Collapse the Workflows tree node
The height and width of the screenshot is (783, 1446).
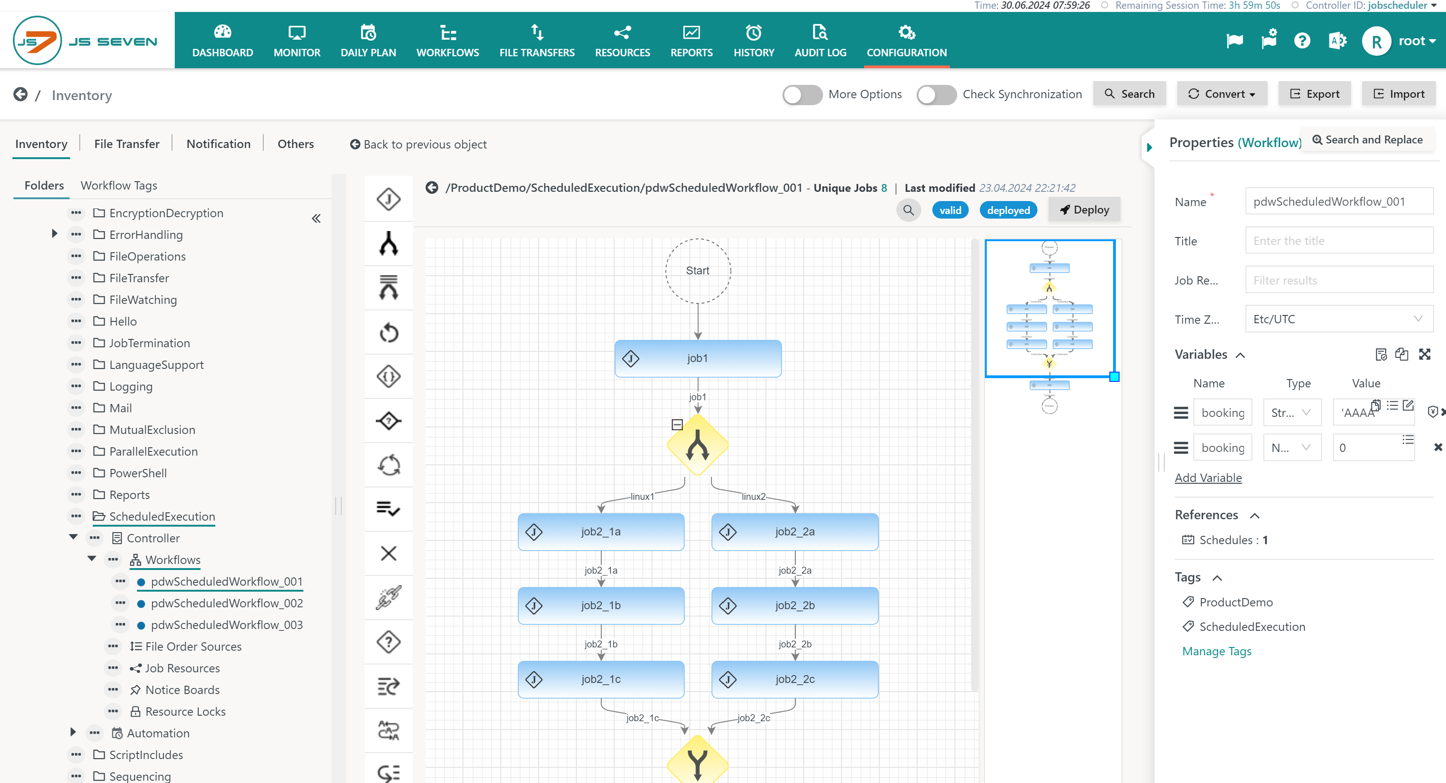tap(92, 558)
